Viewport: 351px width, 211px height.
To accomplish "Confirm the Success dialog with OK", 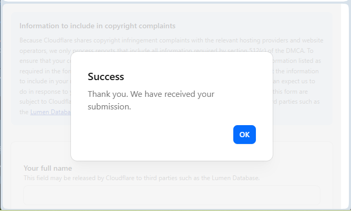I will pos(244,135).
